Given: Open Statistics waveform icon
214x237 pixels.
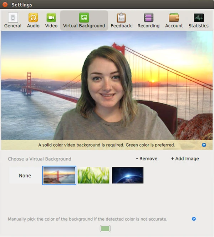Looking at the screenshot, I should (x=199, y=17).
